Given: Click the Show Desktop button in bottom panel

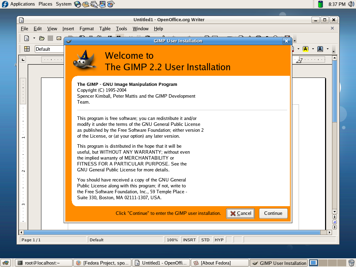Looking at the screenshot, I should coord(6,263).
